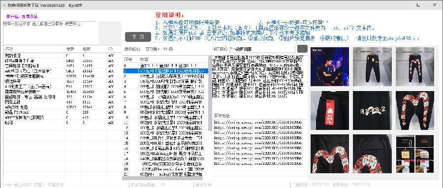Viewport: 443px width, 188px height.
Task: Click the browse button beside the save path field
Action: click(302, 49)
